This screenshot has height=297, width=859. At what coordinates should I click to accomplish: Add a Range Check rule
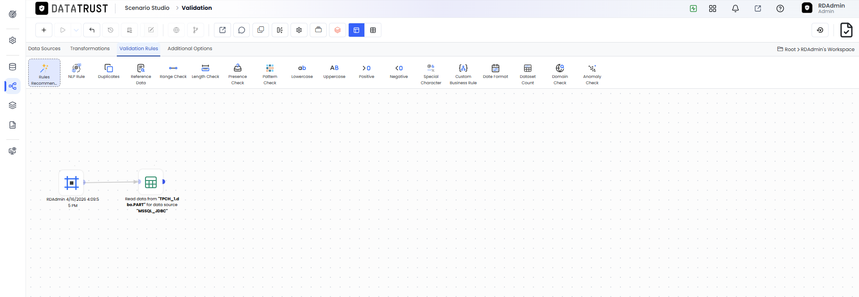(x=173, y=72)
